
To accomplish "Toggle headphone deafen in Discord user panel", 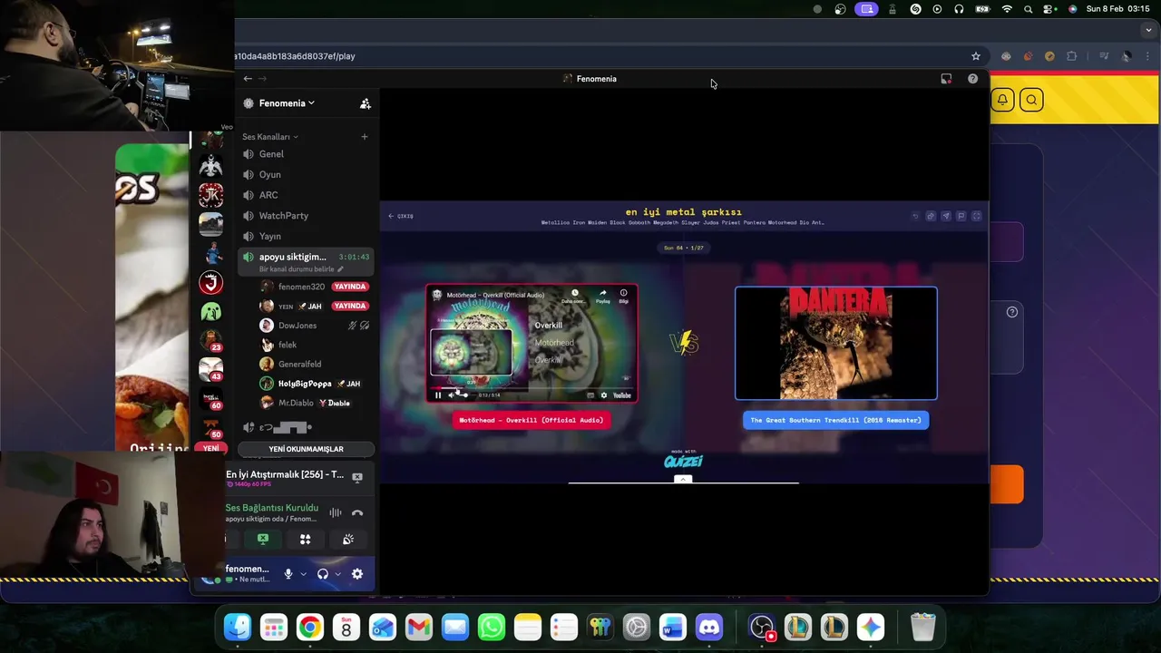I will [x=323, y=574].
